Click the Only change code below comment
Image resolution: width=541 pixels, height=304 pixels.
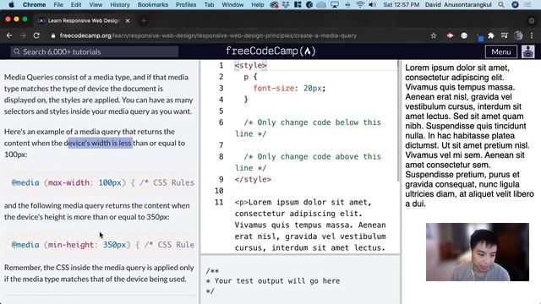coord(308,128)
